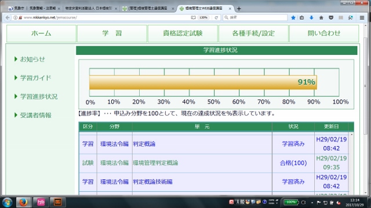Screen dimensions: 371x208
Task: Open the Firefox hamburger menu
Action: click(x=362, y=18)
